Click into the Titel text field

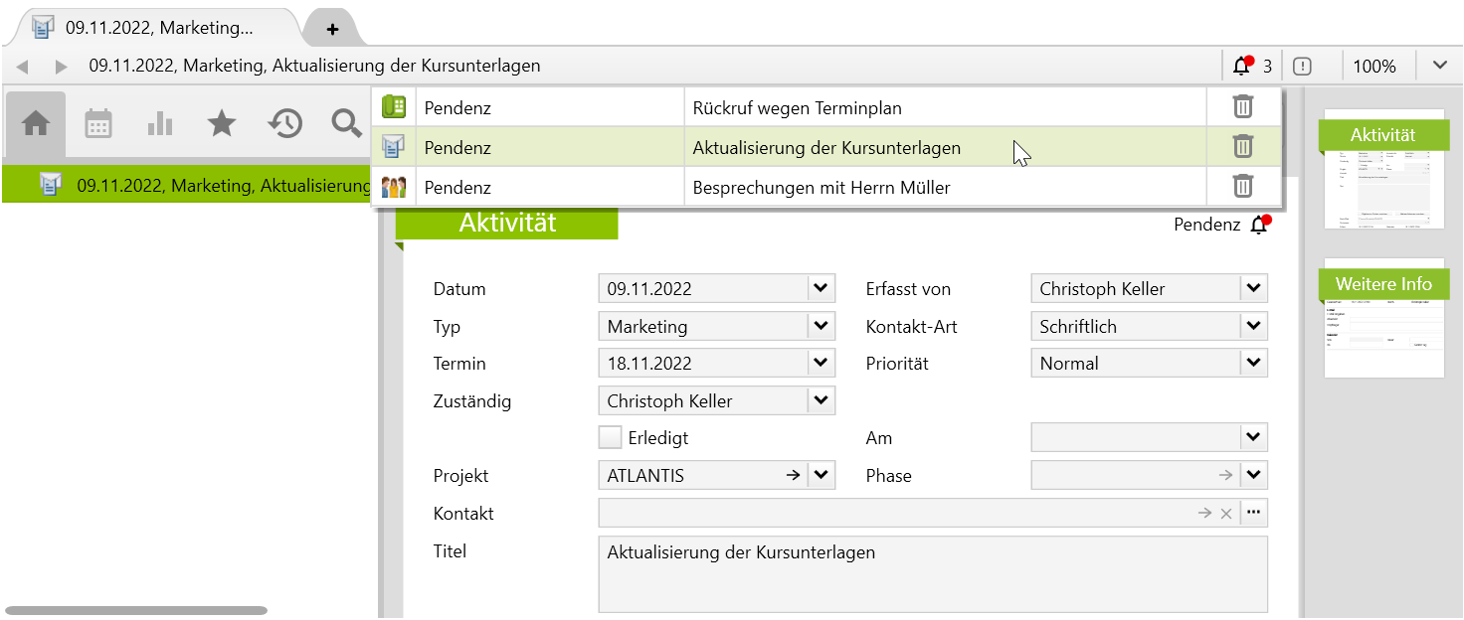[932, 574]
